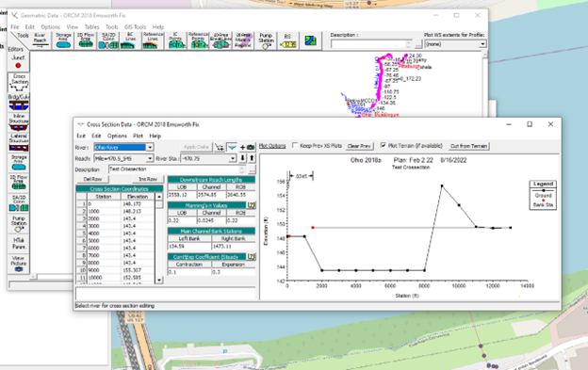The width and height of the screenshot is (588, 370).
Task: Select the Junction editor tool with red dot
Action: [18, 62]
